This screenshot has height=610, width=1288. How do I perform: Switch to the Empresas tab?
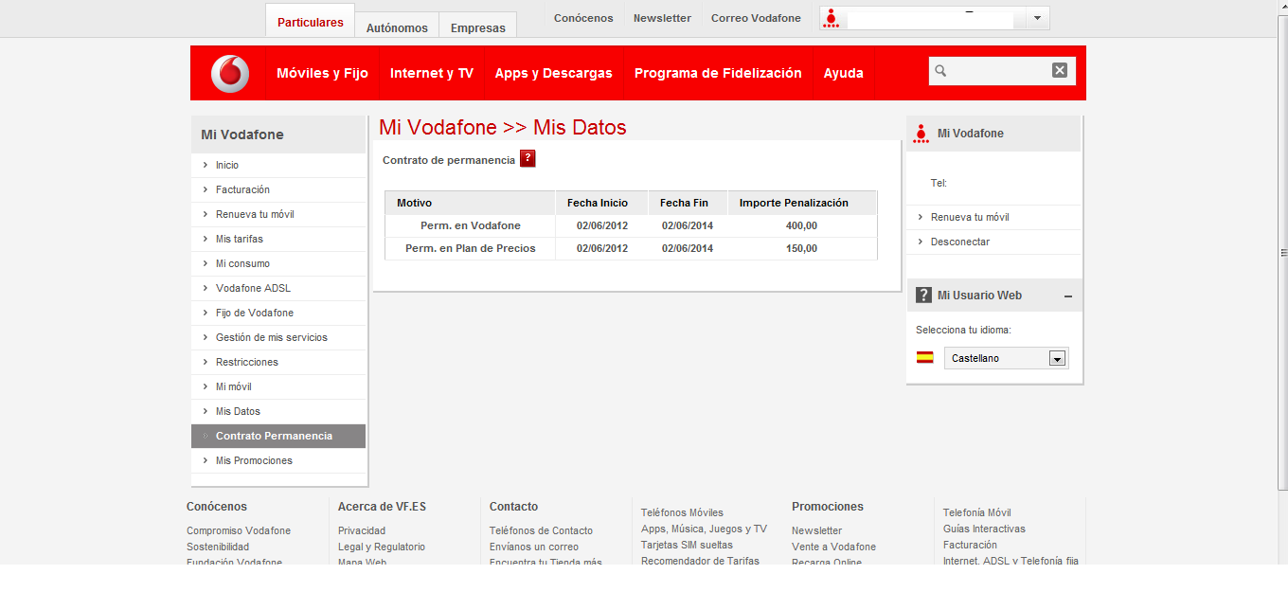tap(478, 27)
